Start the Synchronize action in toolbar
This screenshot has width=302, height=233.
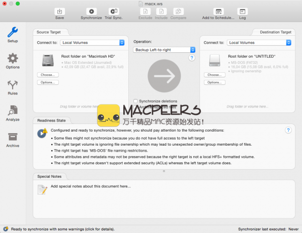tap(91, 12)
